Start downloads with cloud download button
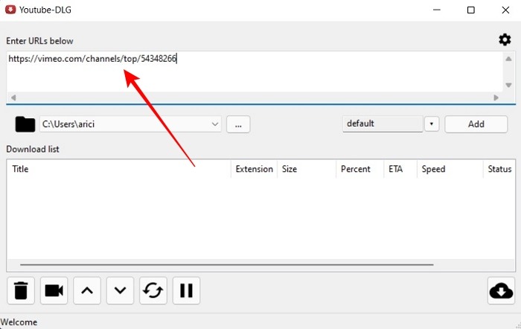Screen dimensions: 521x329 click(x=501, y=290)
